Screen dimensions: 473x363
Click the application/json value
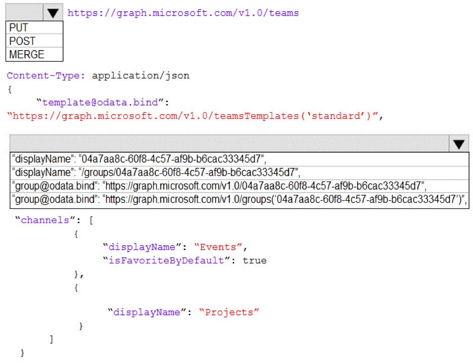(x=140, y=75)
